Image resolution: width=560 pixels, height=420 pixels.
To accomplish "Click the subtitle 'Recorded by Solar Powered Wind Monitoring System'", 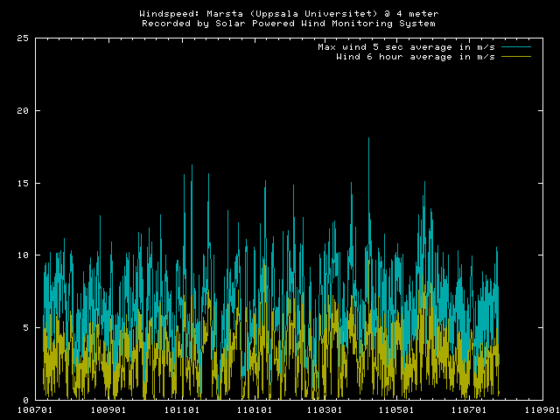I will 289,24.
